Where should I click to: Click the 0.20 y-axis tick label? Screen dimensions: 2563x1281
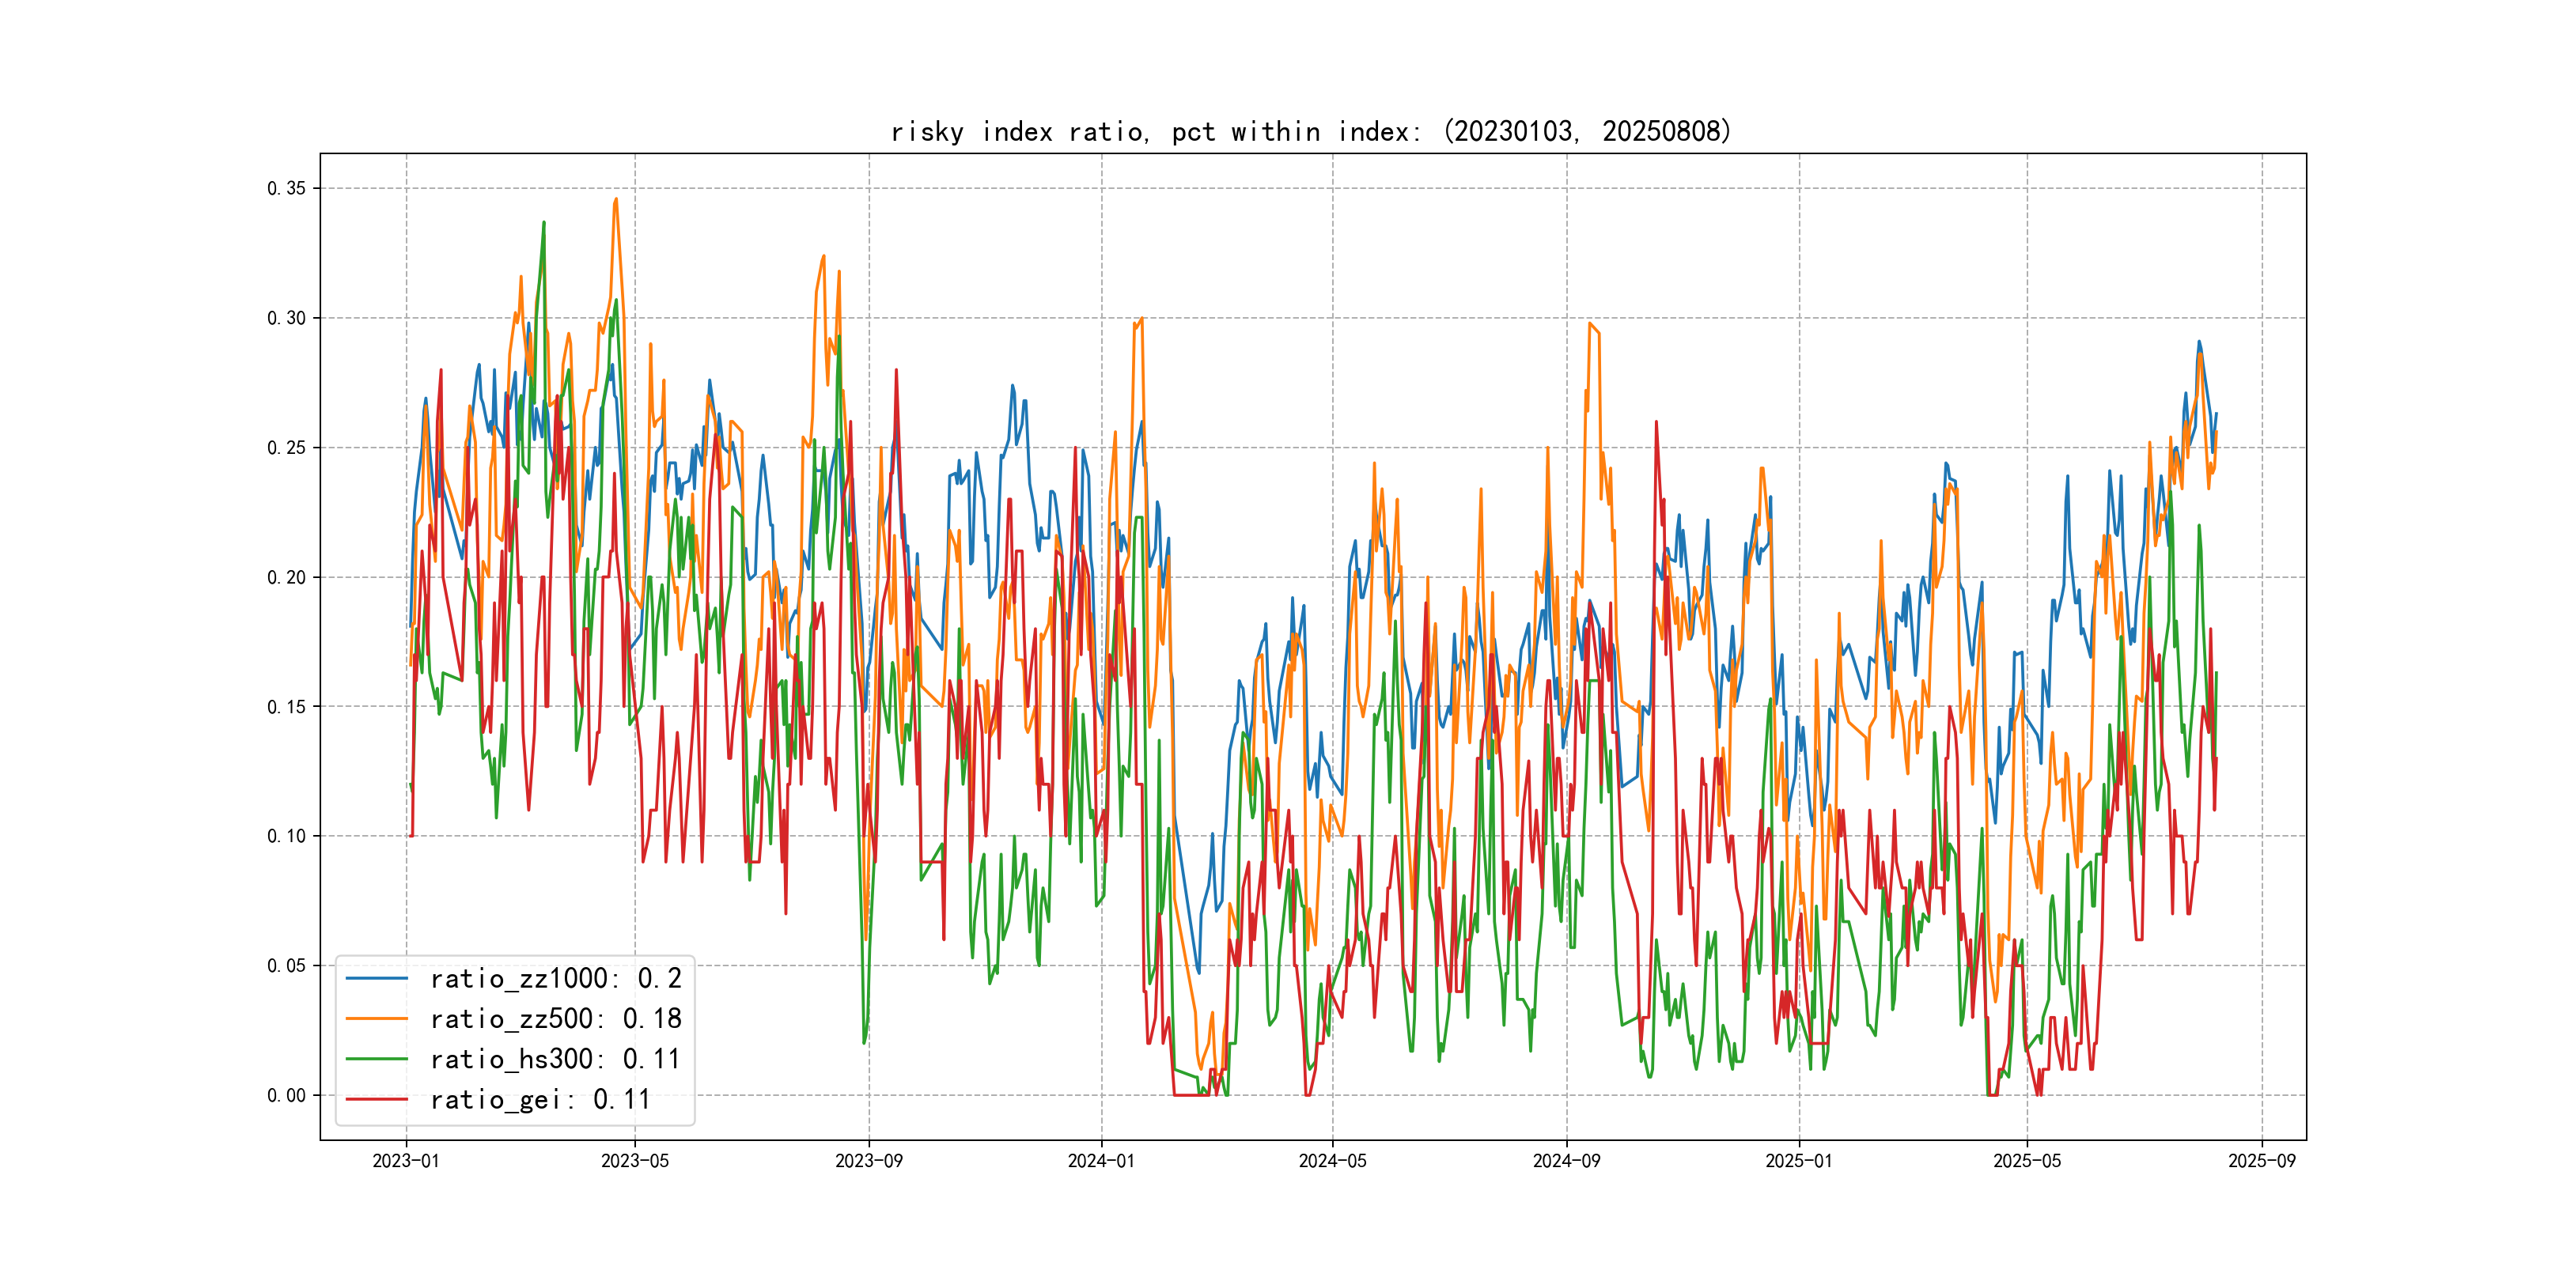[x=286, y=577]
